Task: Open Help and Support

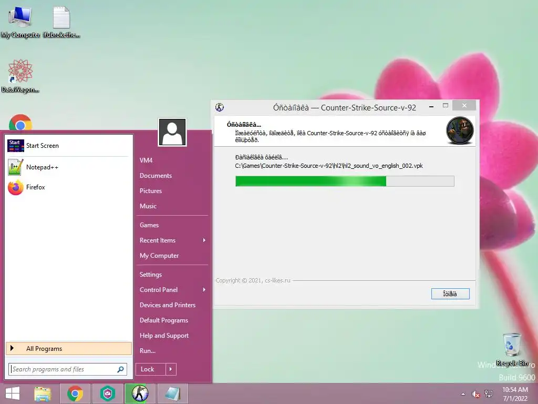Action: tap(164, 336)
